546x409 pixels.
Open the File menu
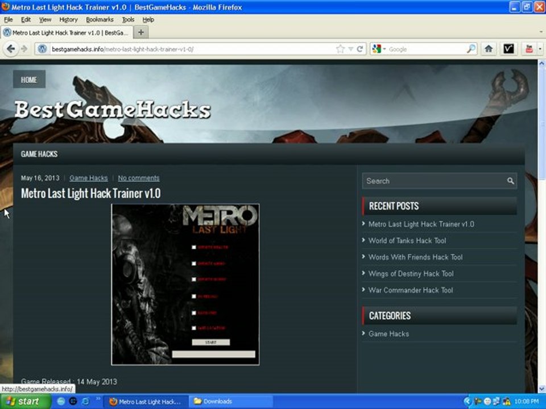(x=9, y=19)
